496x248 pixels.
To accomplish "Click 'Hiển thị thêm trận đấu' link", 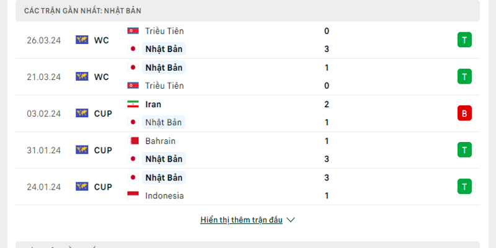I will 241,219.
